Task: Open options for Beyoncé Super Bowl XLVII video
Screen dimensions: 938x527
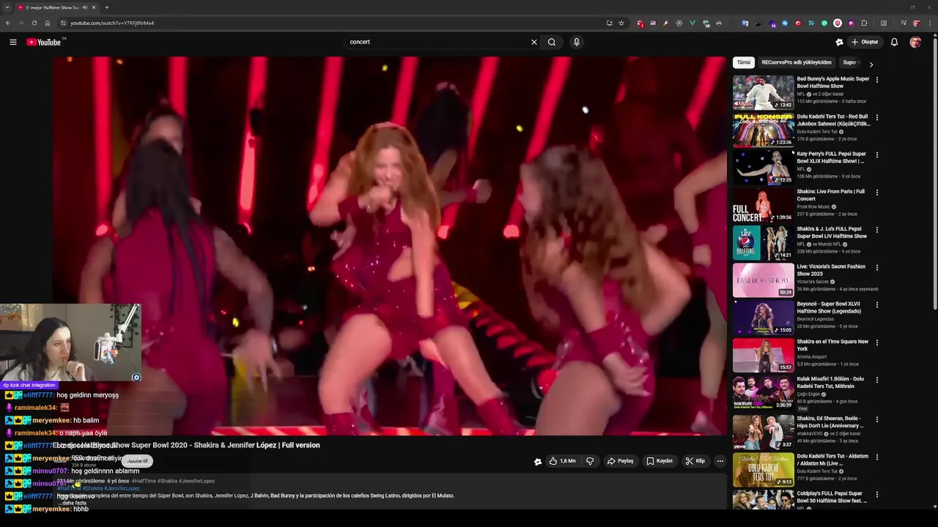Action: pos(876,305)
